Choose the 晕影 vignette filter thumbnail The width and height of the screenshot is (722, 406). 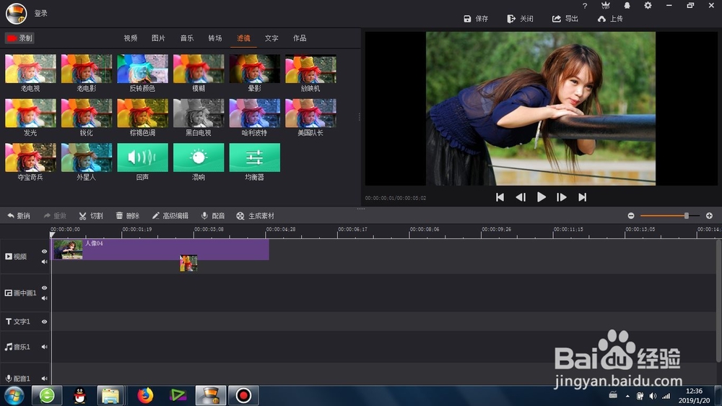pos(255,69)
